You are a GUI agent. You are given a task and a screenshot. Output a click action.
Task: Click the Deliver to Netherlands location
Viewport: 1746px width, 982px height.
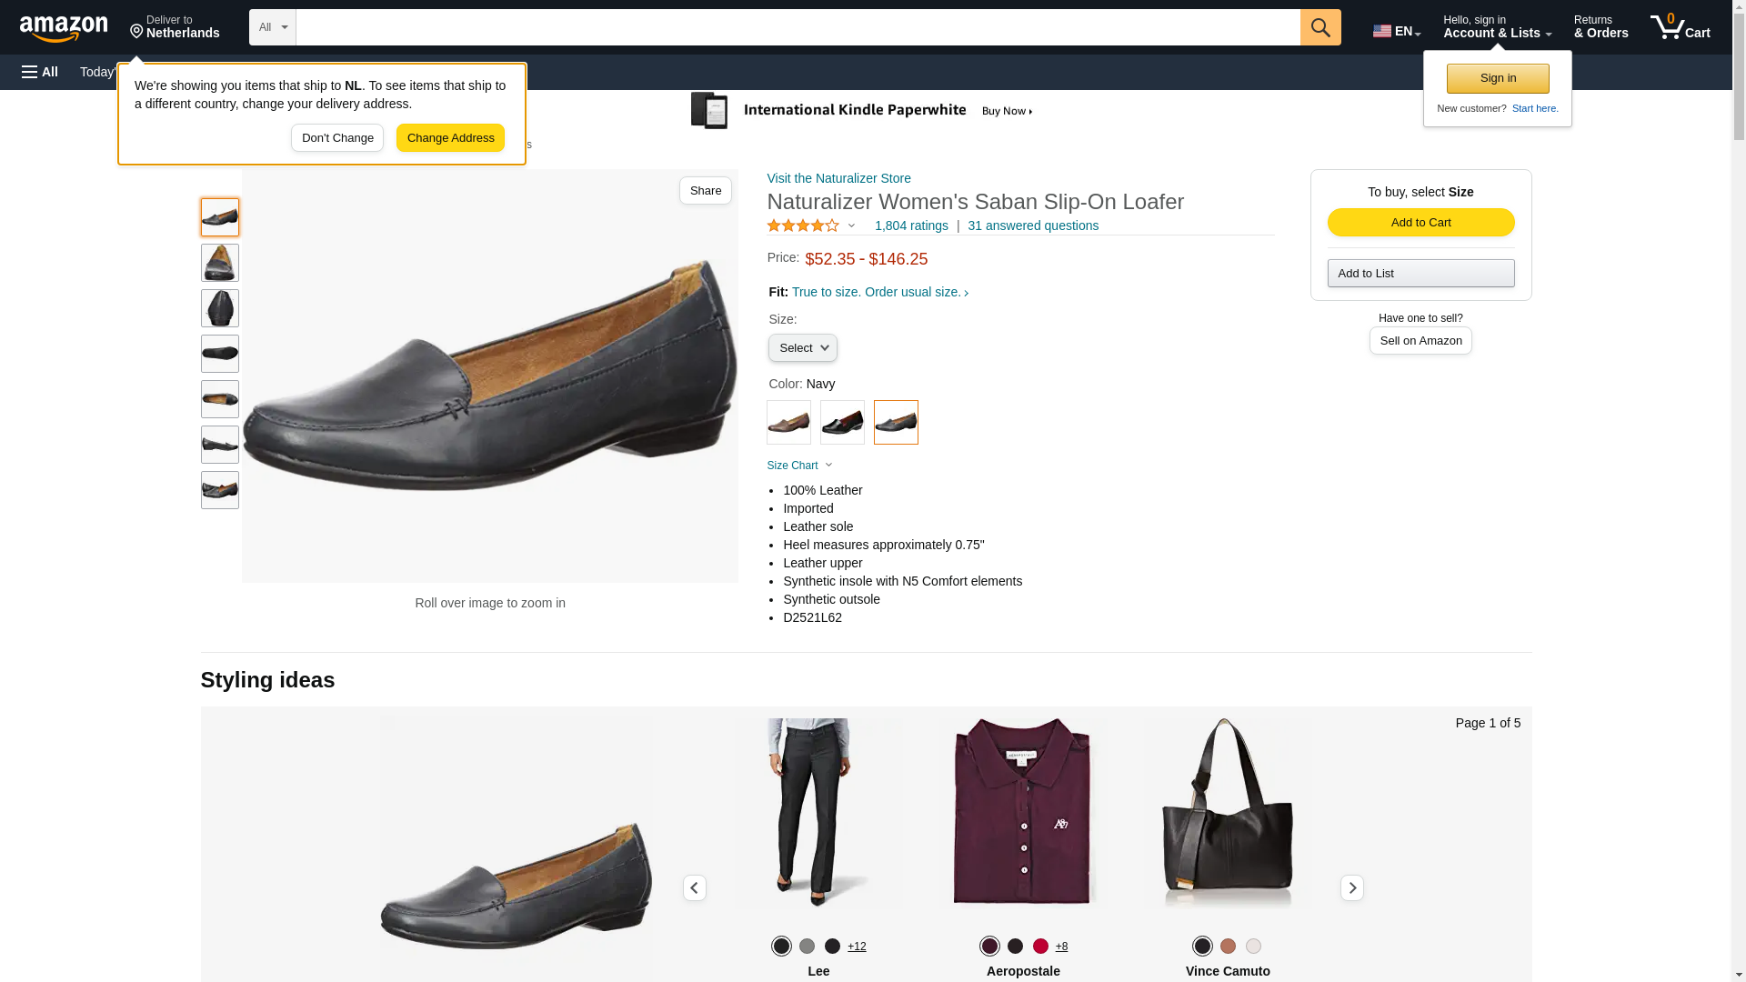[x=175, y=27]
